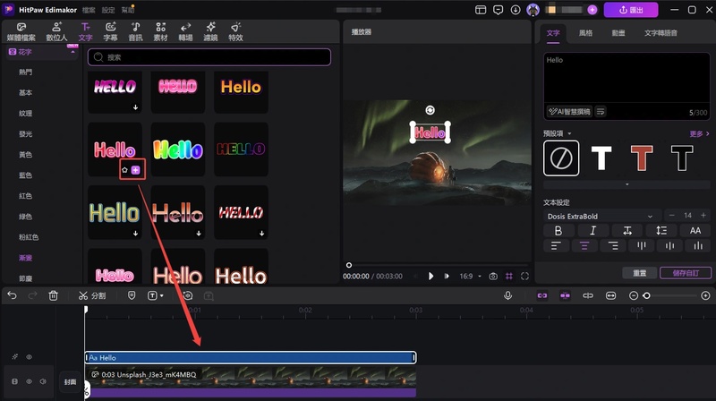Delete selected clip with trash icon

[54, 296]
